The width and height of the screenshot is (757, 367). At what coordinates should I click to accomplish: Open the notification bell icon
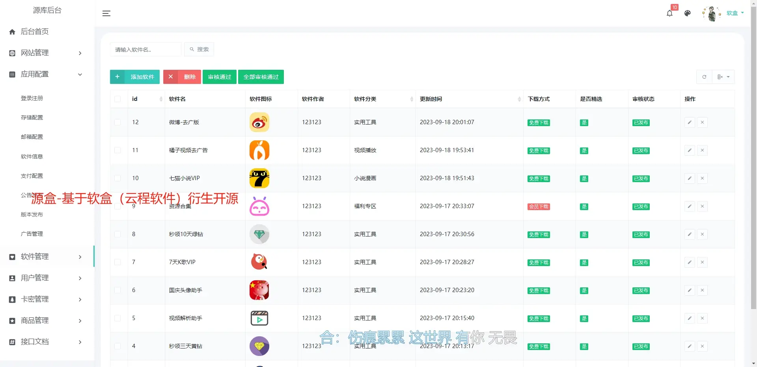[669, 13]
